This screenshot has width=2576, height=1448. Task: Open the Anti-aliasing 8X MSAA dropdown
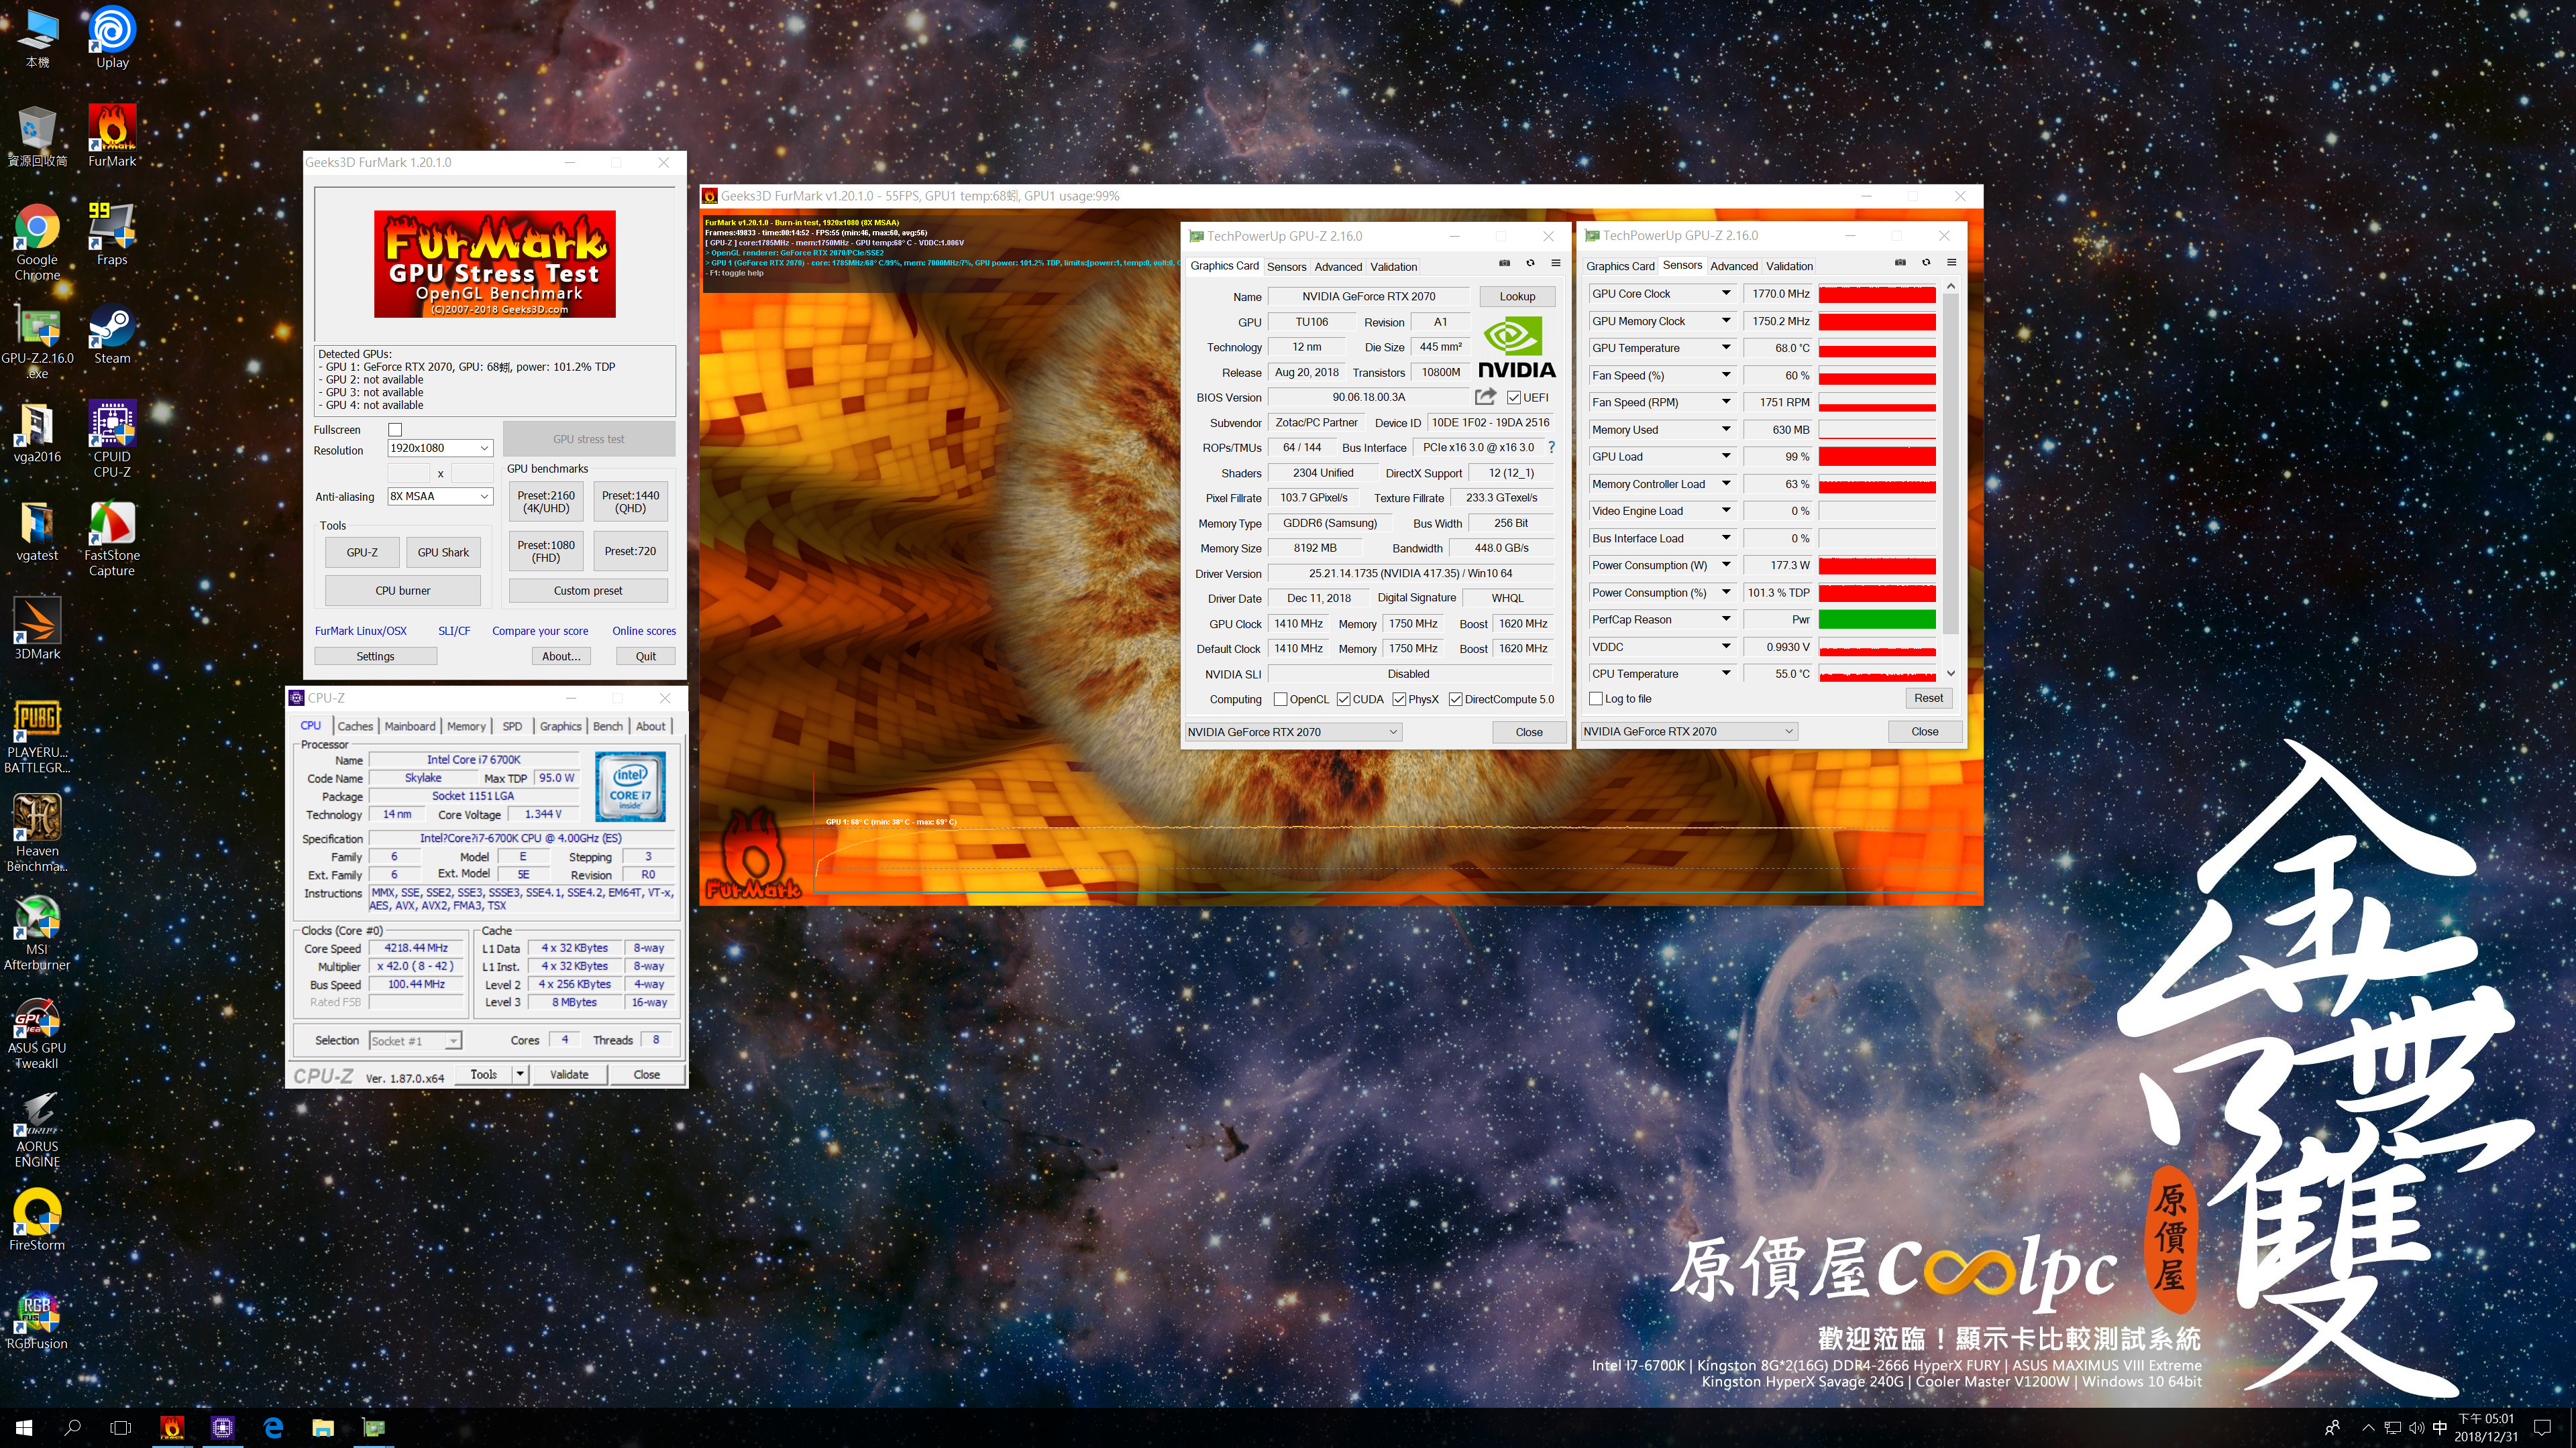pos(440,497)
